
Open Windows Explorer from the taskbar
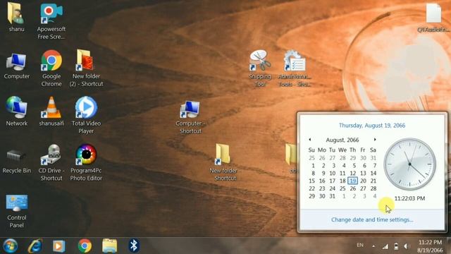point(110,246)
